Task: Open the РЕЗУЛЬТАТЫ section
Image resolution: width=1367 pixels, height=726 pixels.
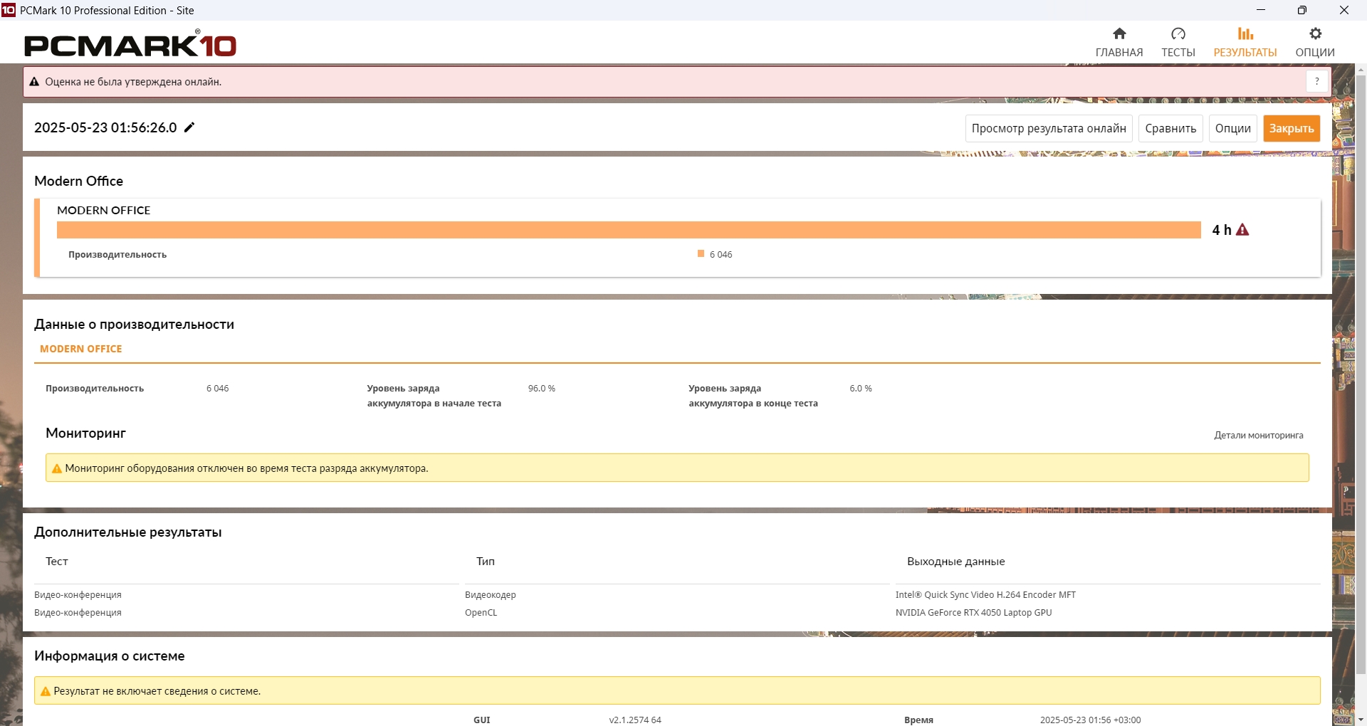Action: pos(1245,43)
